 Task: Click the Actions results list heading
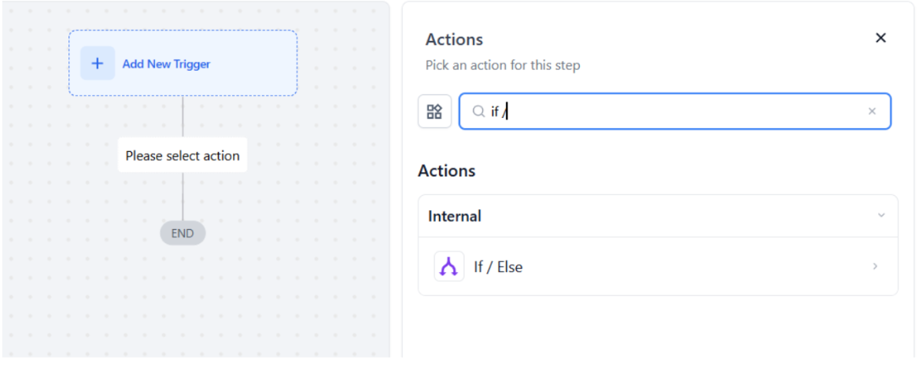pos(447,171)
